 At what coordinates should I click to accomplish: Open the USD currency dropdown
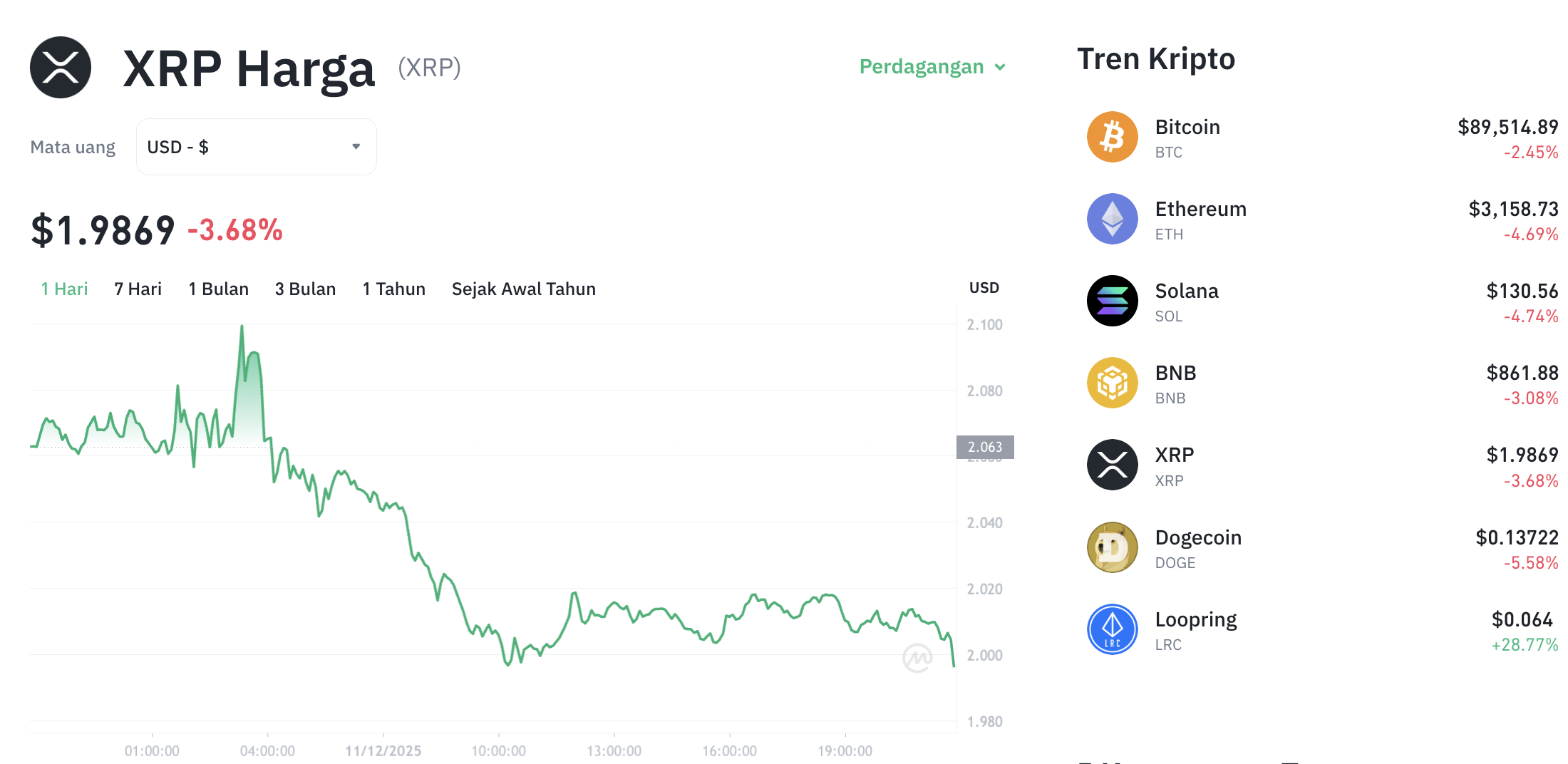click(x=255, y=146)
